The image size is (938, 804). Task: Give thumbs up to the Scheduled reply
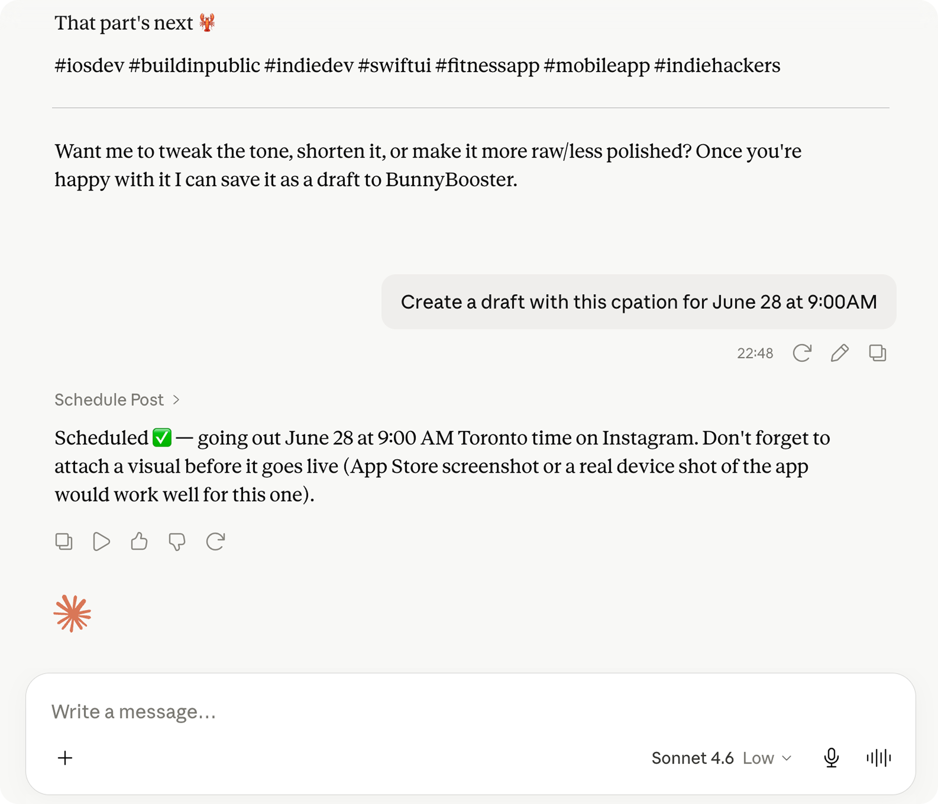(x=139, y=541)
